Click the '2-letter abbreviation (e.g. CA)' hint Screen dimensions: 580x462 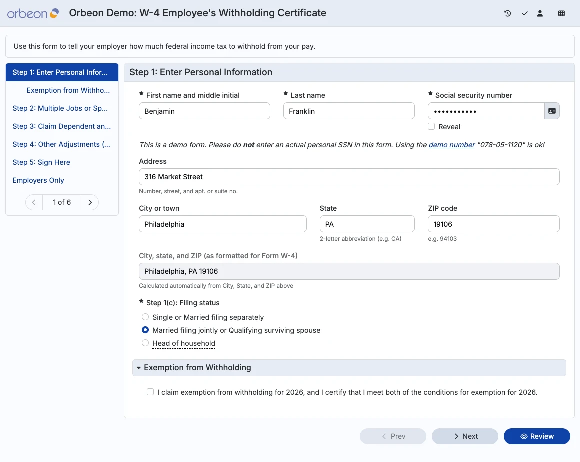(x=360, y=239)
